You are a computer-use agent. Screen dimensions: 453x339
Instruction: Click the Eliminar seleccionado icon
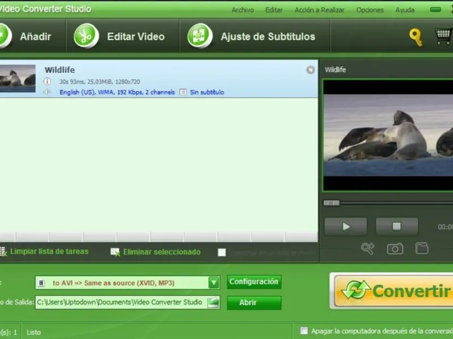click(x=116, y=252)
